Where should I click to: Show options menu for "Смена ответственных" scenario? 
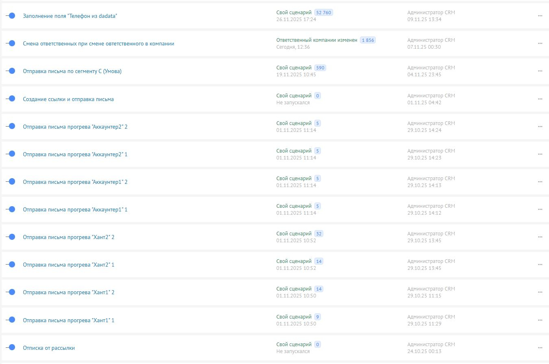(x=540, y=43)
